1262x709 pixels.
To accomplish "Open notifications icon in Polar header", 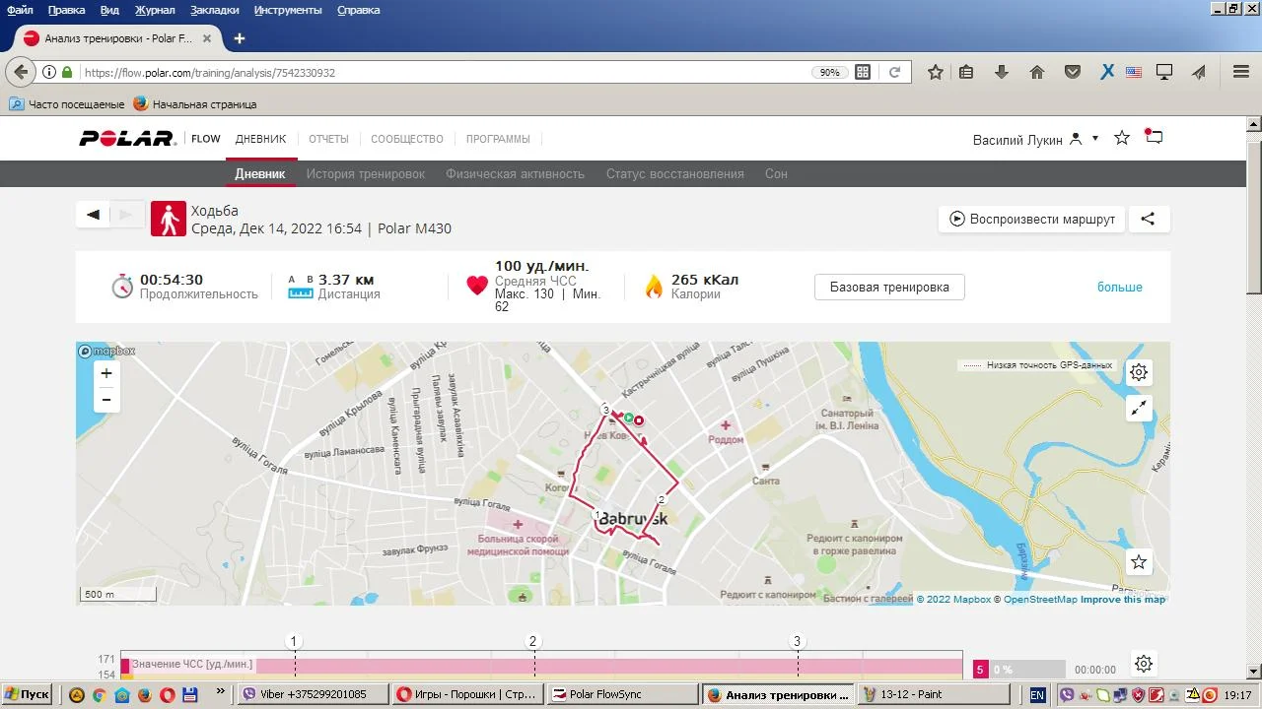I will coord(1154,138).
